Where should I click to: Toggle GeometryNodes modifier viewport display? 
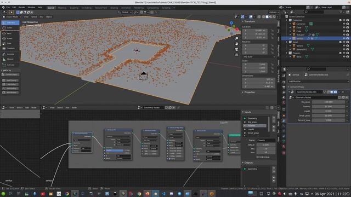pos(332,92)
